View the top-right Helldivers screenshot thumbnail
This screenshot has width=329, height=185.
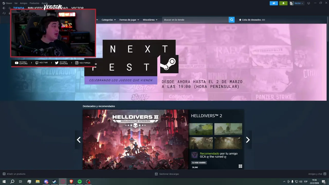point(228,129)
